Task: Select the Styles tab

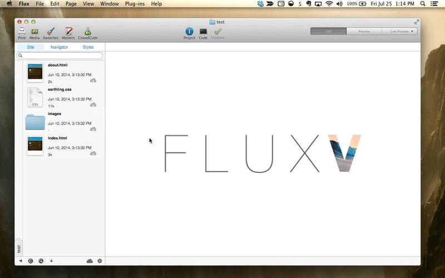Action: (88, 47)
